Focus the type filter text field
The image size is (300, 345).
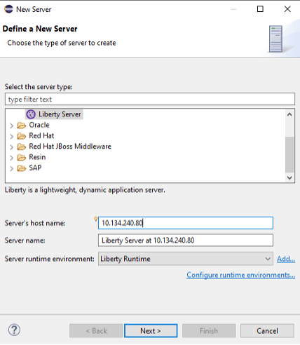(150, 99)
